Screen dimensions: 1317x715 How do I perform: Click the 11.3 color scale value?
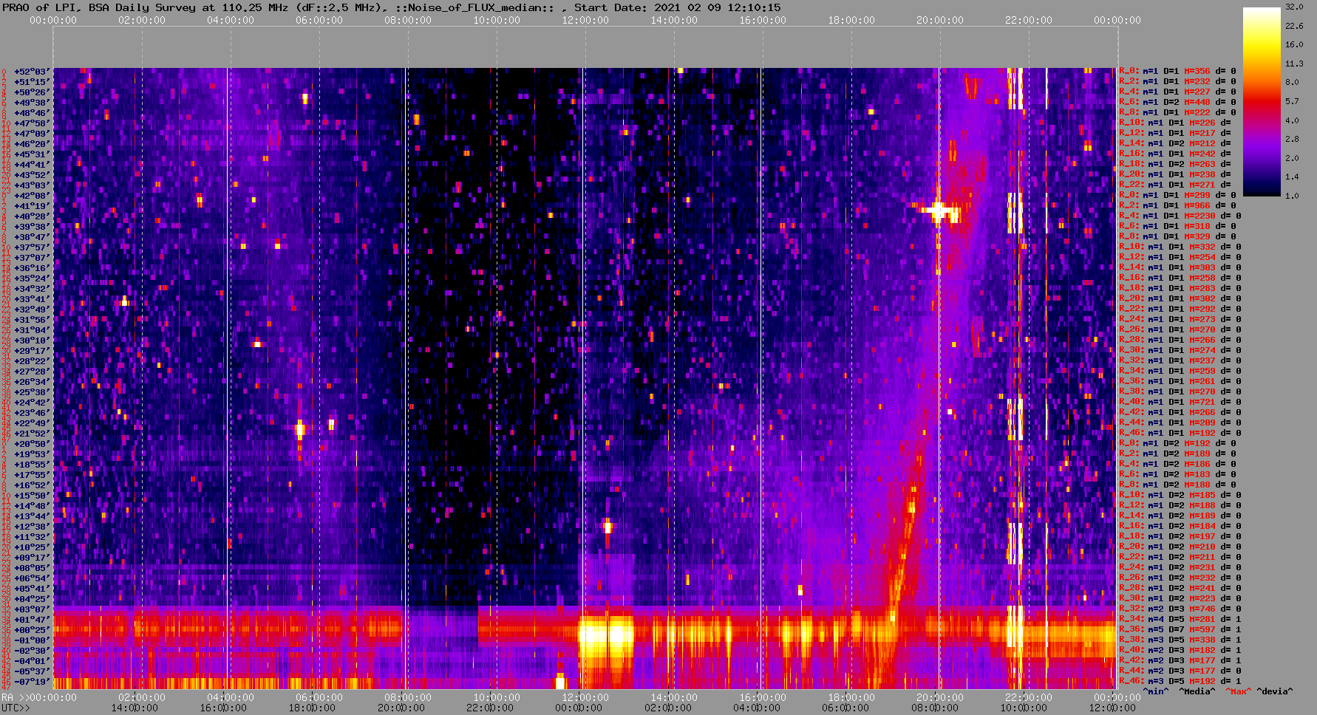[1294, 64]
